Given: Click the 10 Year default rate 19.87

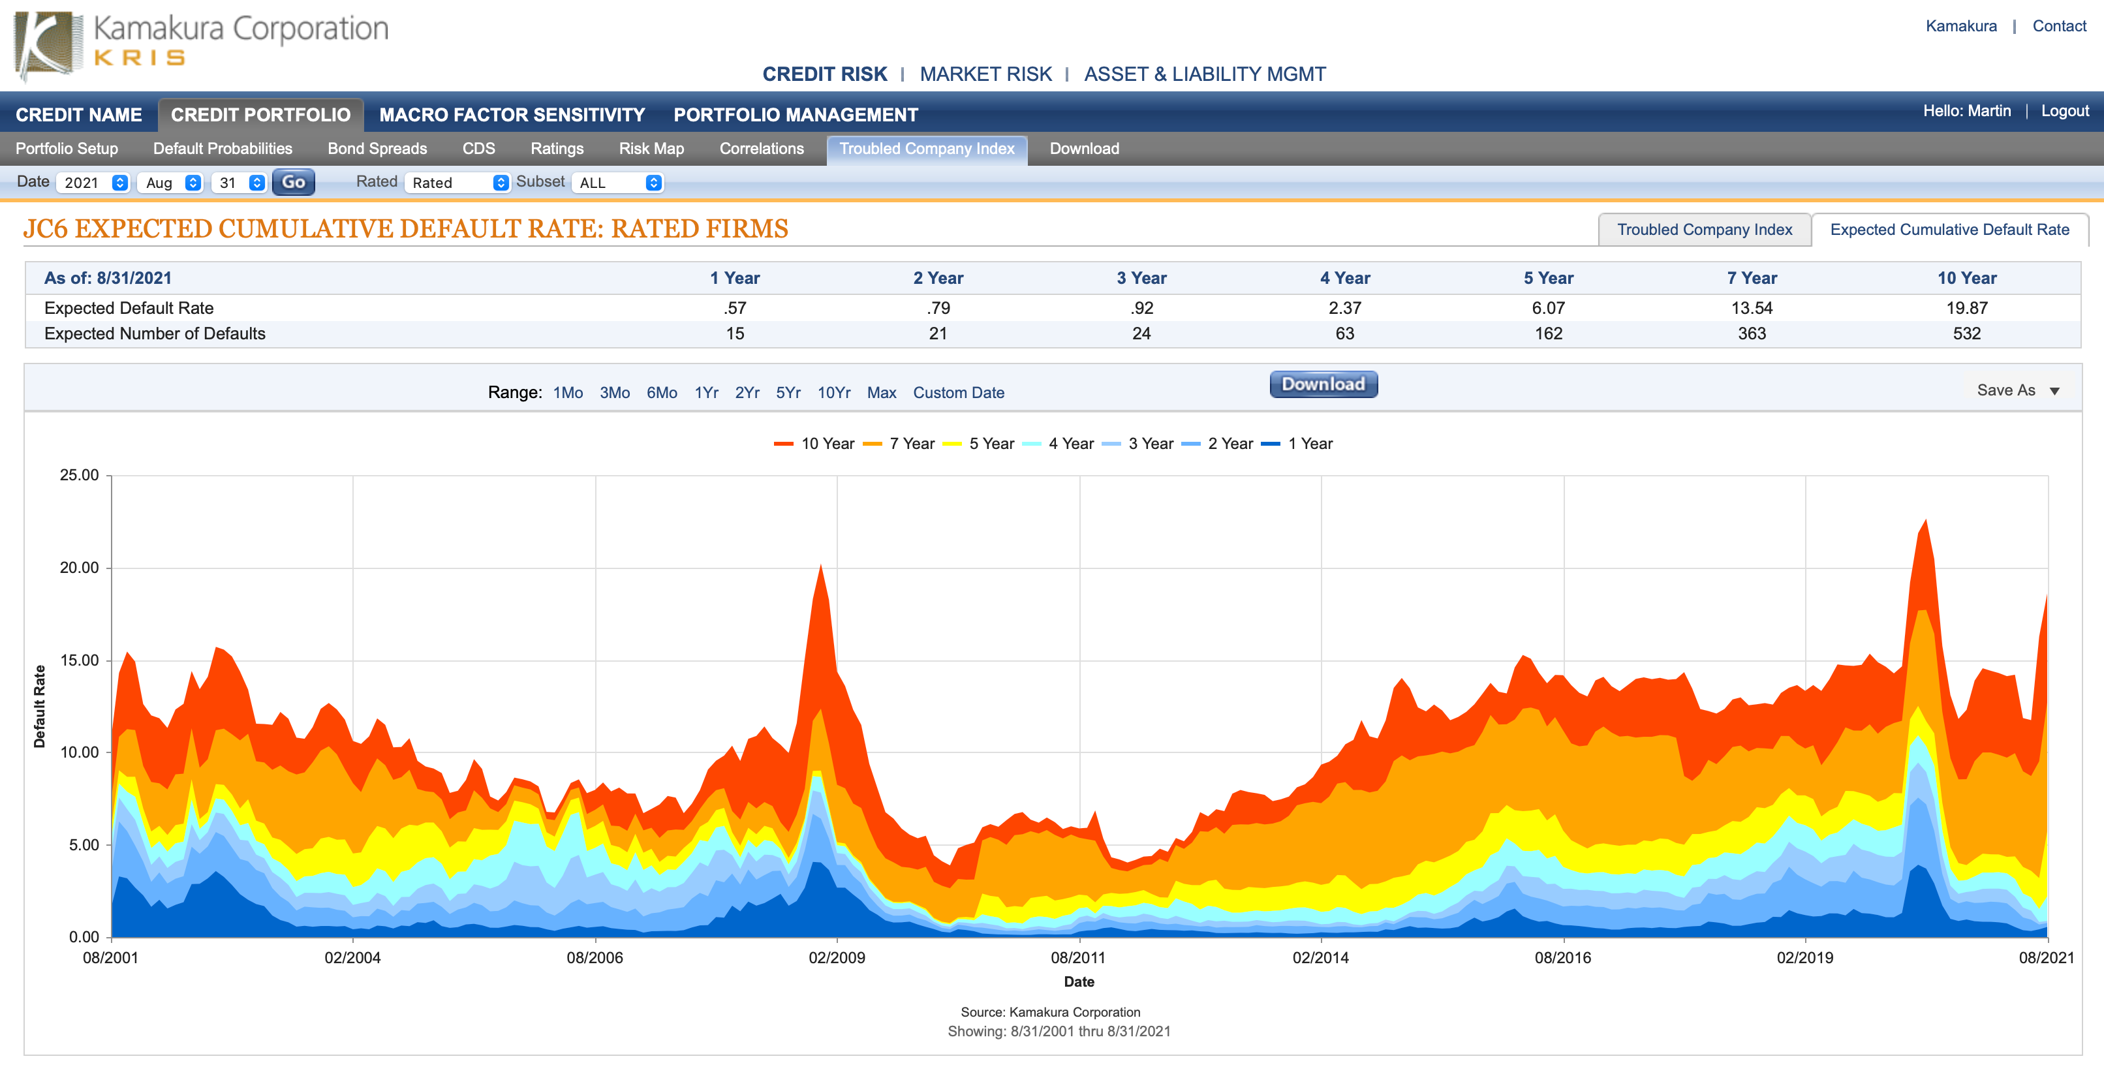Looking at the screenshot, I should [1966, 309].
